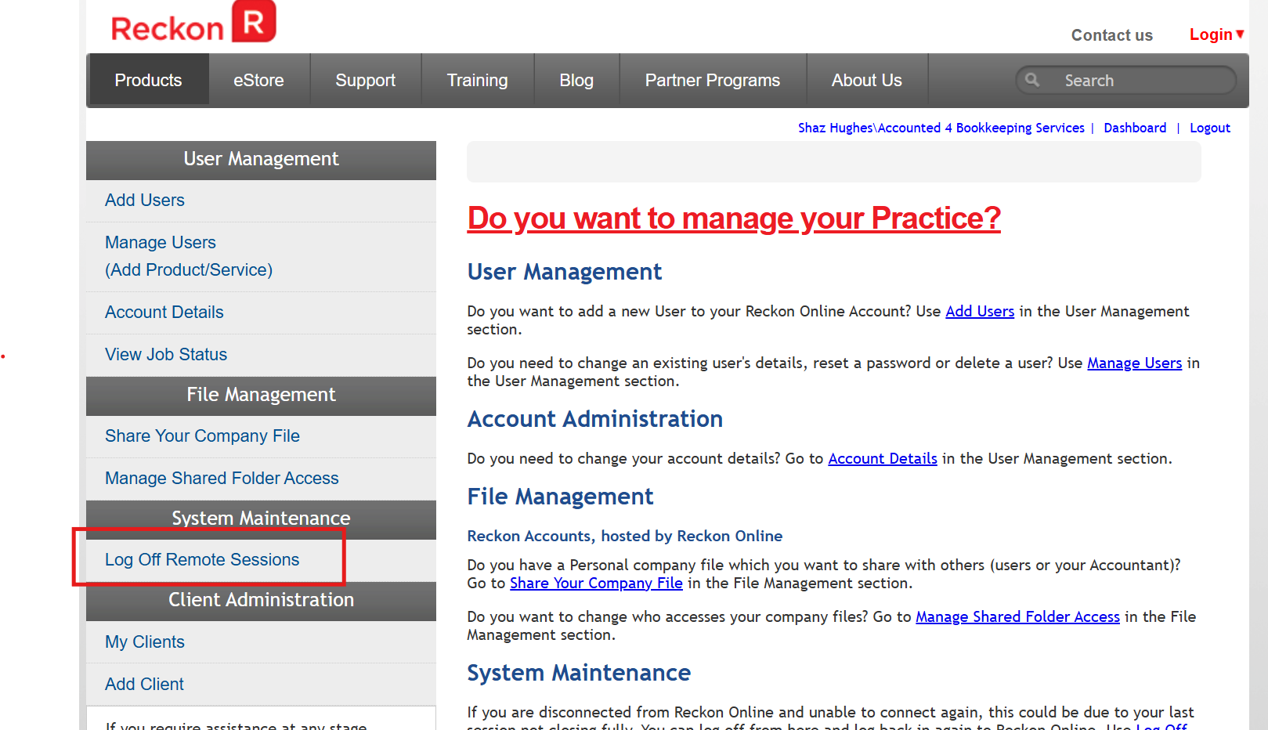Click the User Management sidebar header
The height and width of the screenshot is (730, 1268).
(261, 160)
